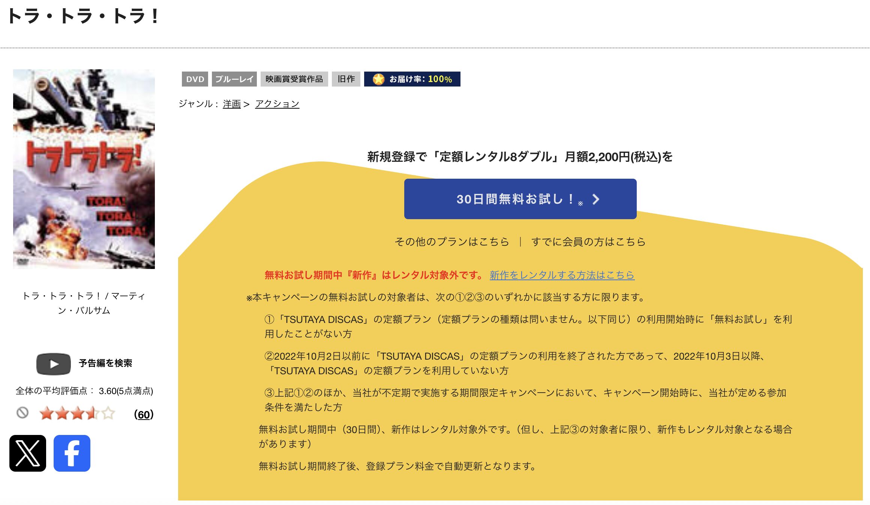Open 新作をレンタルする方法はこちら link
The width and height of the screenshot is (870, 505).
tap(562, 275)
